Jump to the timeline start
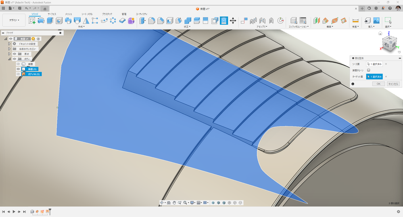The height and width of the screenshot is (217, 403). 3,212
